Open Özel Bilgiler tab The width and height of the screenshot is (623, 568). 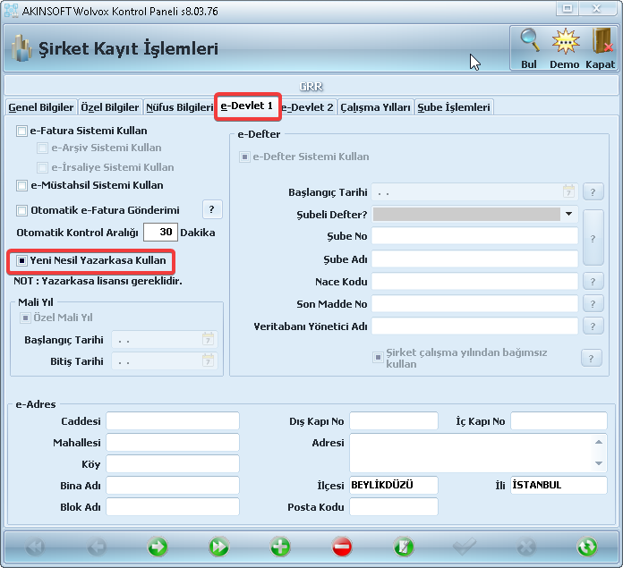pyautogui.click(x=110, y=107)
